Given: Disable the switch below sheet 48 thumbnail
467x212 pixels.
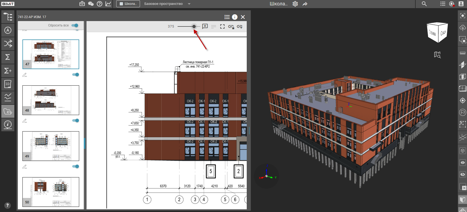Looking at the screenshot, I should pyautogui.click(x=76, y=120).
